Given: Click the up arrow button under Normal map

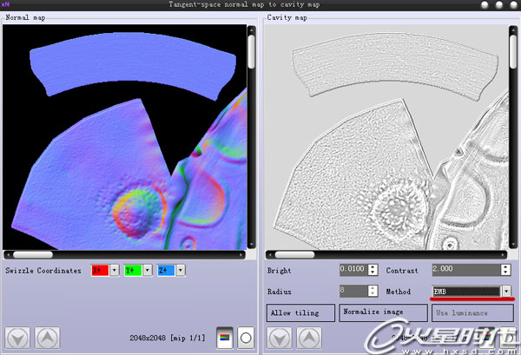Looking at the screenshot, I should [x=47, y=338].
